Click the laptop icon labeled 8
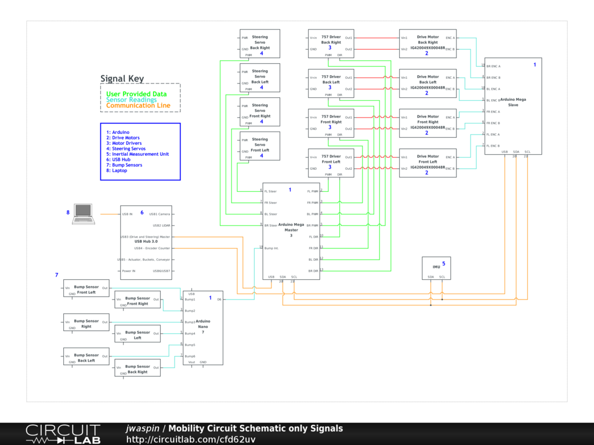This screenshot has width=594, height=445. click(84, 214)
